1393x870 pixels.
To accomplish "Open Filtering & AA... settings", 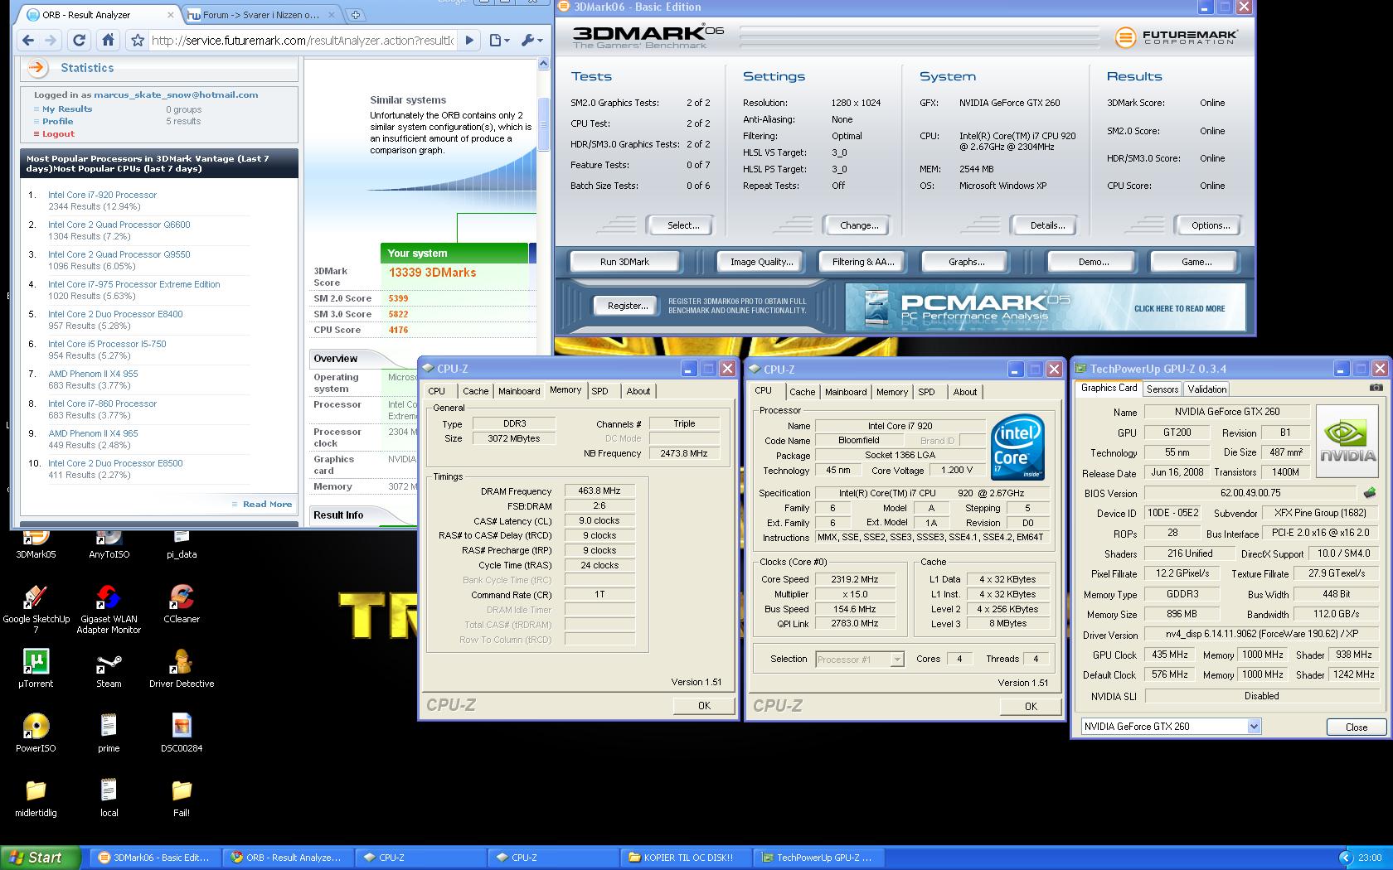I will pyautogui.click(x=862, y=262).
